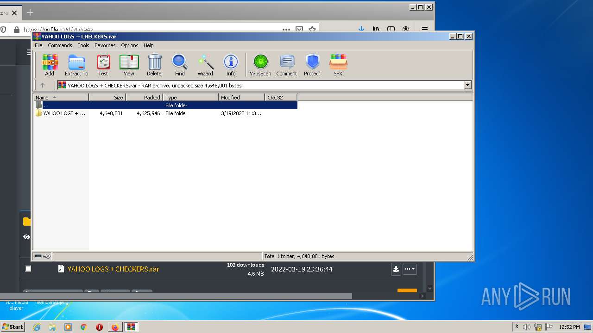593x333 pixels.
Task: Go up one folder level arrow
Action: coord(43,85)
